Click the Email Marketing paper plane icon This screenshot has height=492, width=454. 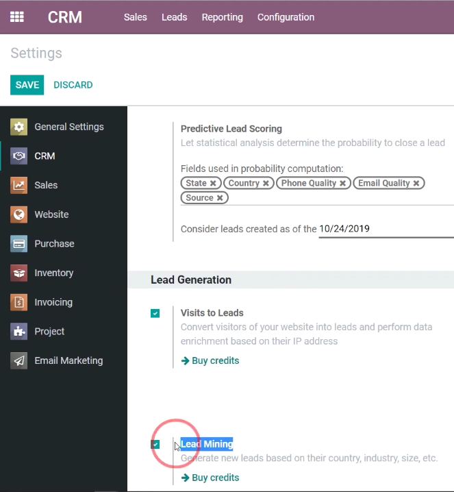point(18,360)
